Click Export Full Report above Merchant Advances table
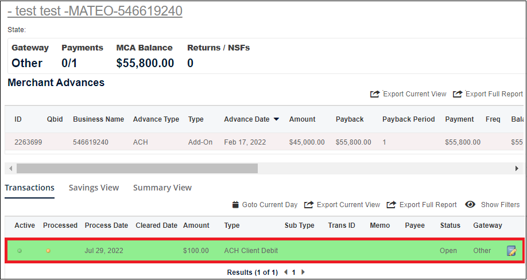 coord(488,94)
